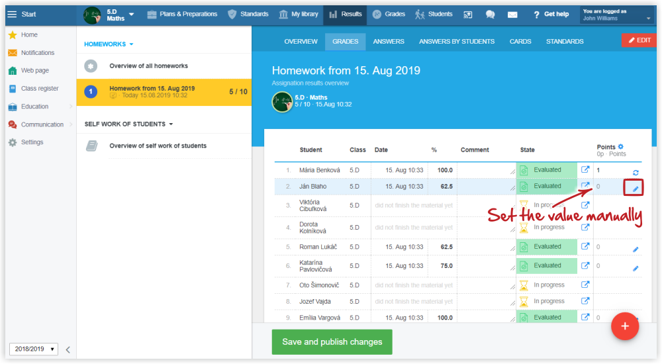The height and width of the screenshot is (364, 662).
Task: Click Save and publish changes
Action: pos(332,342)
